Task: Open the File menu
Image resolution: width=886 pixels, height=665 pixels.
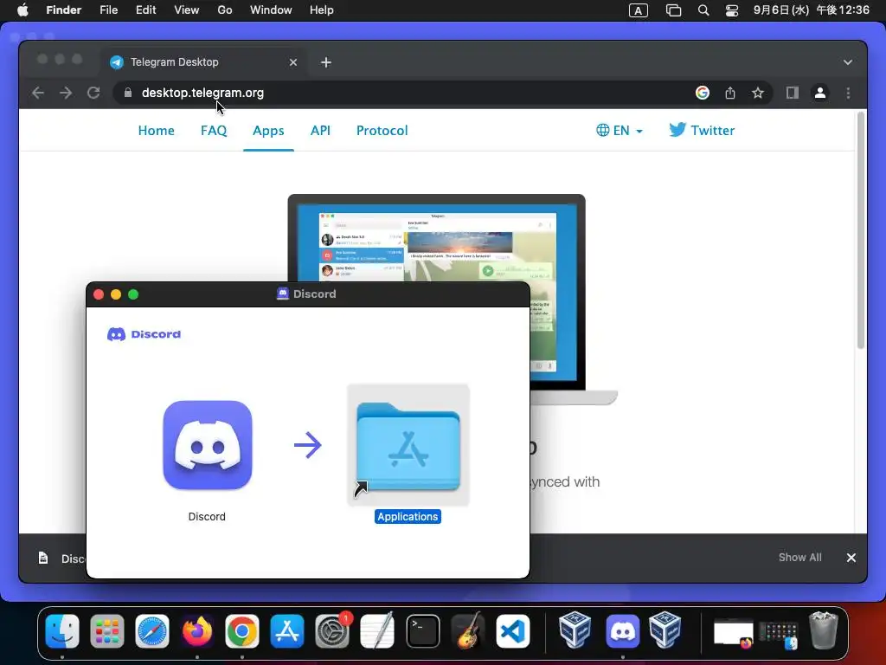Action: pos(108,10)
